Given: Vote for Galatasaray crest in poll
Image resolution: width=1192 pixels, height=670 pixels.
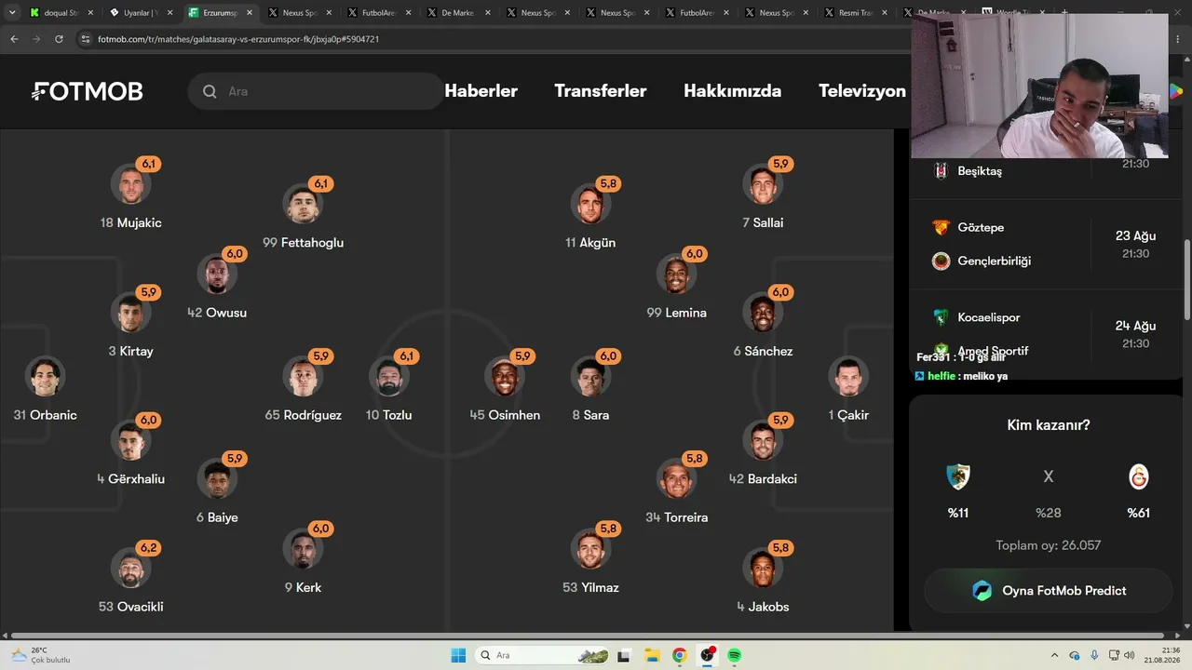Looking at the screenshot, I should [x=1139, y=477].
